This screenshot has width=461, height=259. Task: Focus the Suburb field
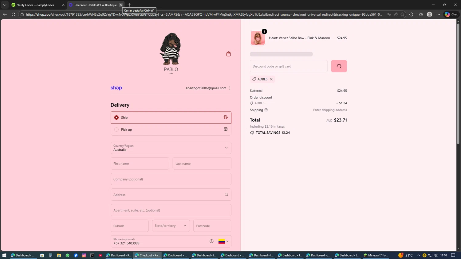click(130, 226)
